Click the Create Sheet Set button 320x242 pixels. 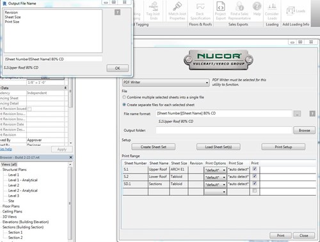pyautogui.click(x=154, y=147)
